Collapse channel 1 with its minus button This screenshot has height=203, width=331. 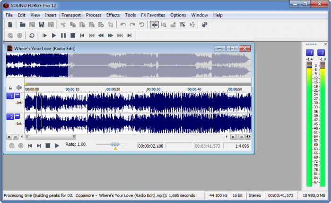[17, 96]
